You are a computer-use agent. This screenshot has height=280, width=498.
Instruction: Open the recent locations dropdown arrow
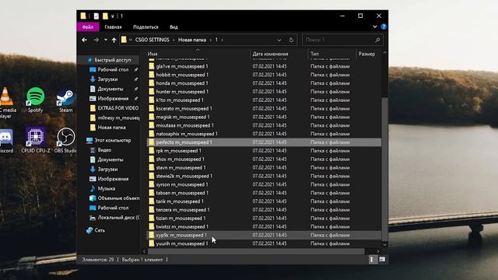pos(106,40)
